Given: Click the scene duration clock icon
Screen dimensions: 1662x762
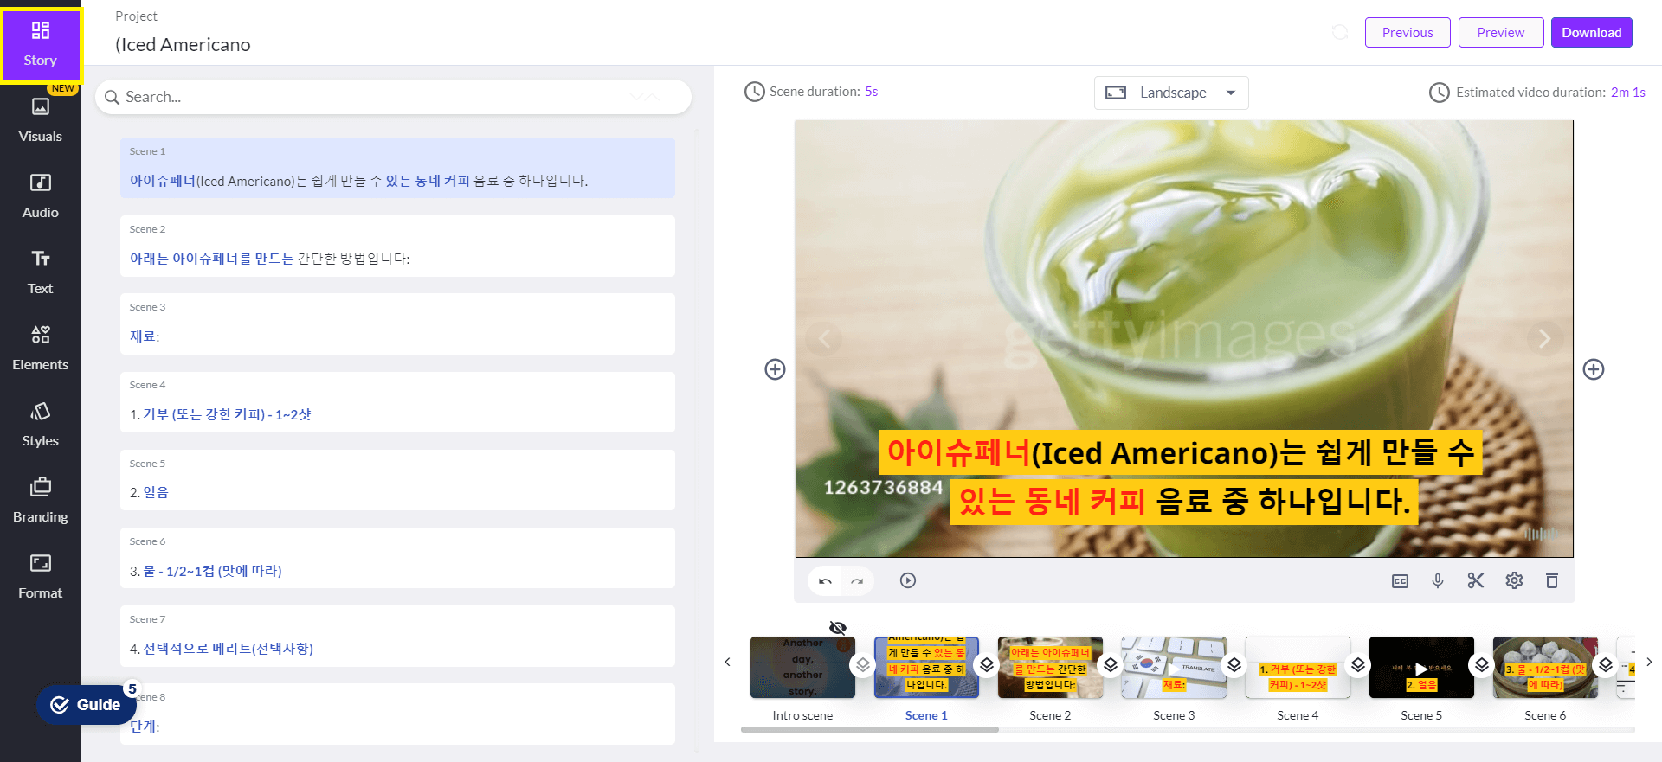Looking at the screenshot, I should coord(755,92).
